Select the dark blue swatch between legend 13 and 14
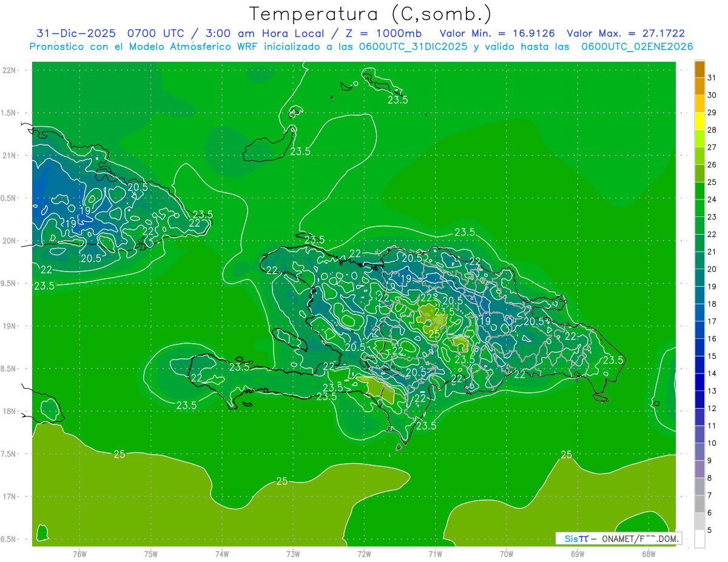Image resolution: width=728 pixels, height=562 pixels. pyautogui.click(x=699, y=382)
